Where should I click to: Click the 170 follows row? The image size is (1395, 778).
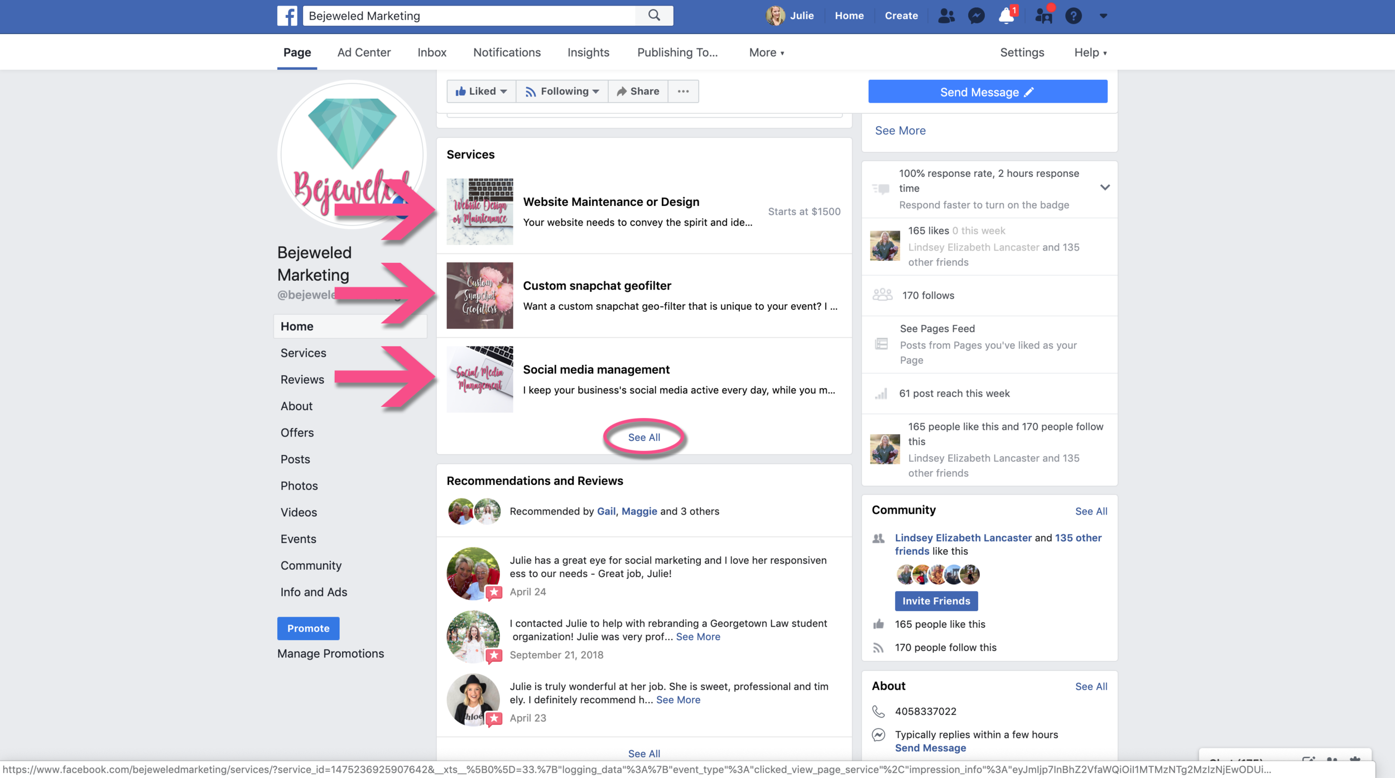pyautogui.click(x=989, y=296)
